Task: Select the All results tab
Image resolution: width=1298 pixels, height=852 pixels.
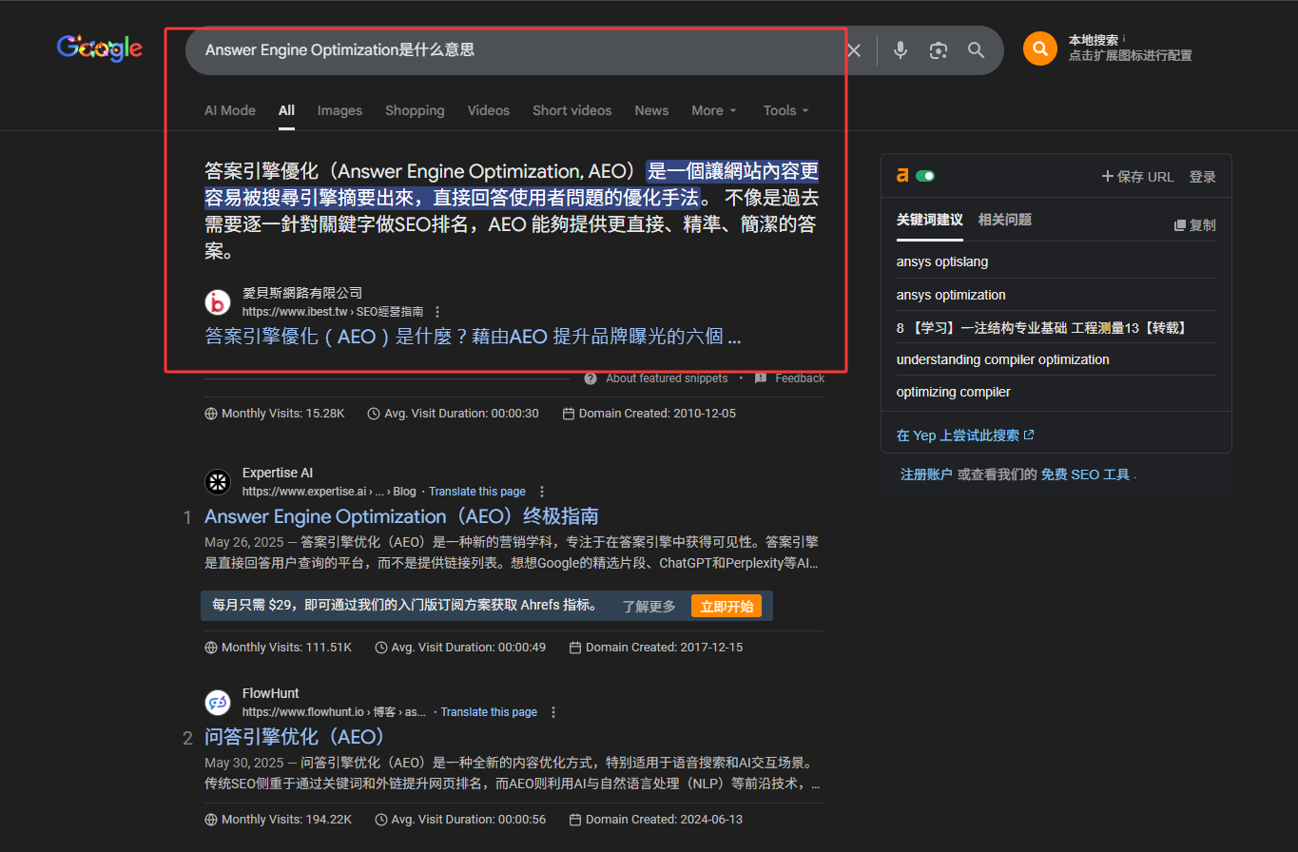Action: pyautogui.click(x=286, y=110)
